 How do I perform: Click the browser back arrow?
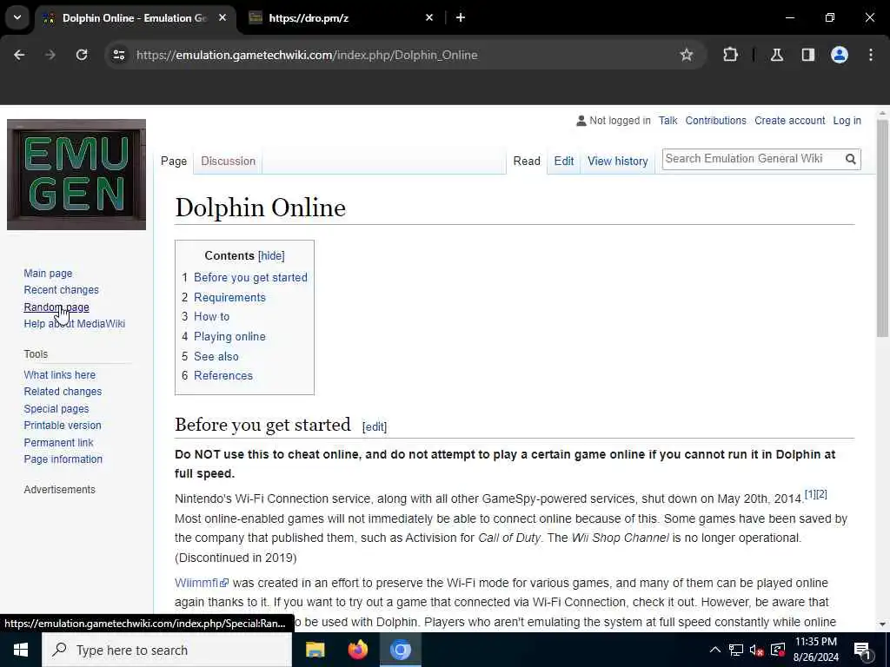pyautogui.click(x=19, y=55)
